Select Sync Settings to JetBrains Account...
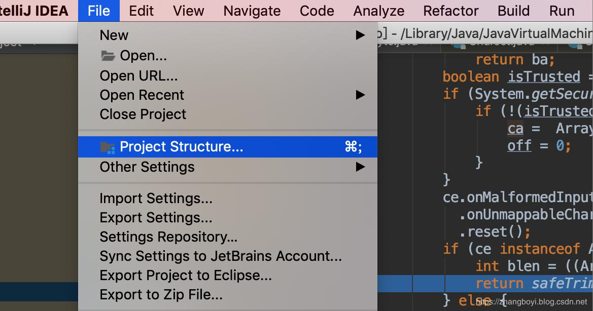 221,256
